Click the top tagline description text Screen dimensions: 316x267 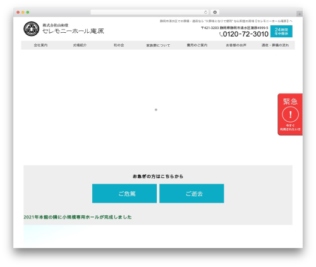pyautogui.click(x=226, y=21)
